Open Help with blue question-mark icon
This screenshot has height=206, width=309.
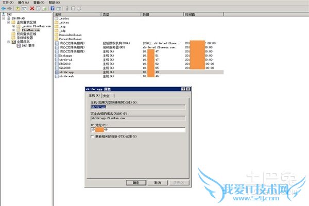point(53,8)
